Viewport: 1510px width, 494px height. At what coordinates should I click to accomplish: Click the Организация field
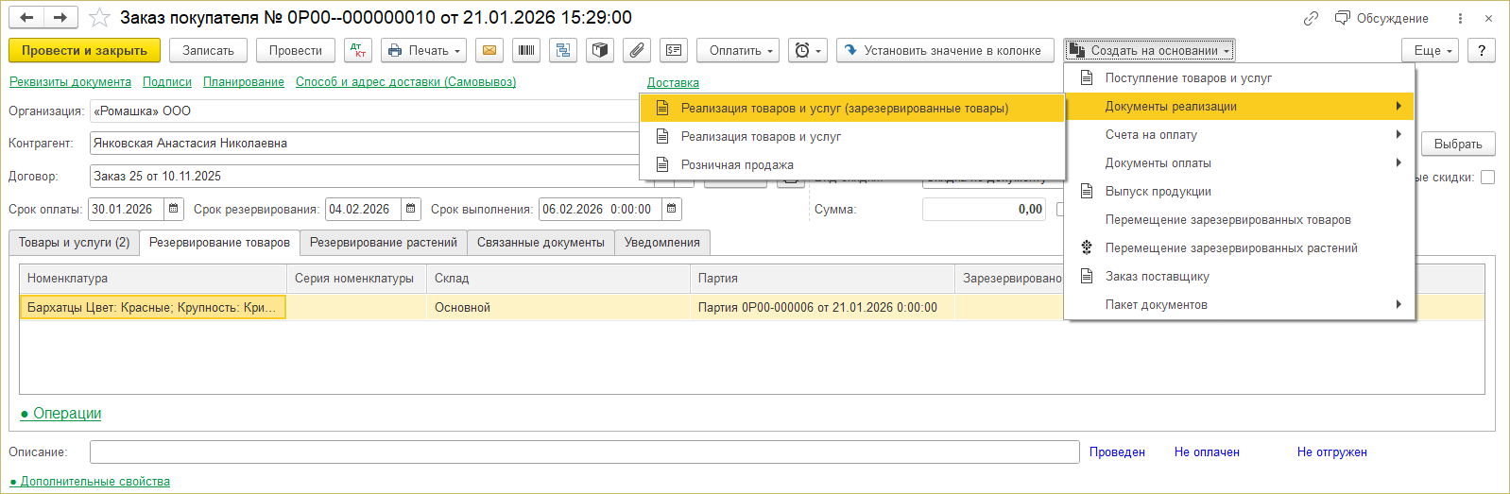(x=365, y=111)
